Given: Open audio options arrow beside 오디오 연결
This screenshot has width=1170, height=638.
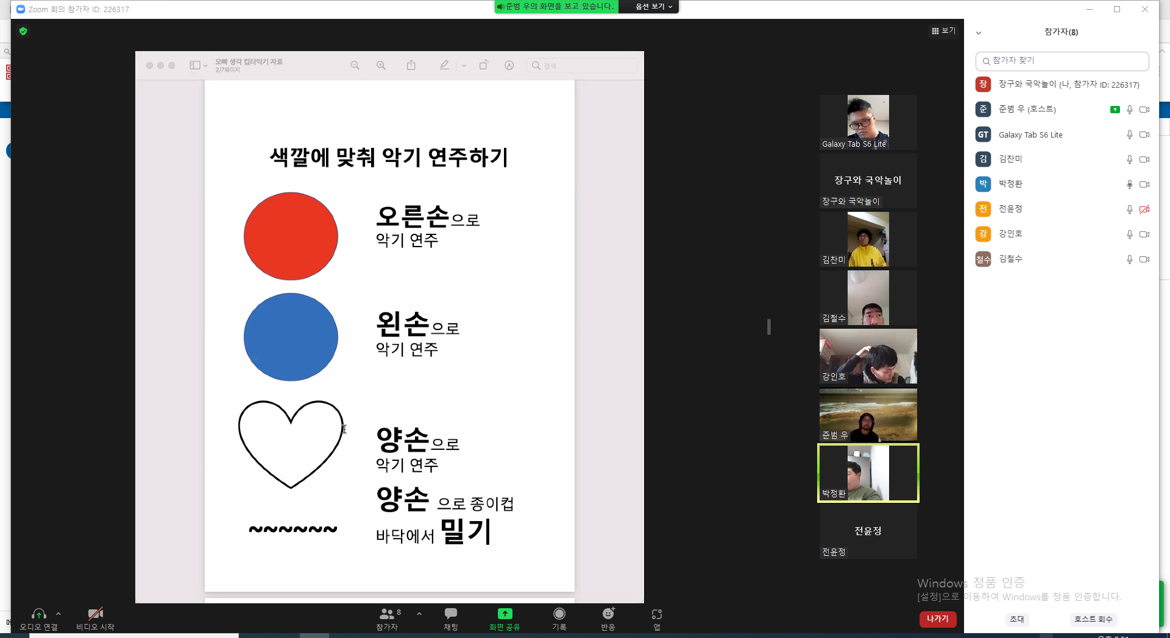Looking at the screenshot, I should [x=58, y=614].
